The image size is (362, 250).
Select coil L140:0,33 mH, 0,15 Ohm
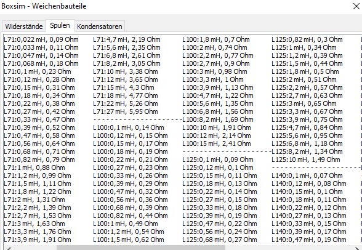point(309,224)
